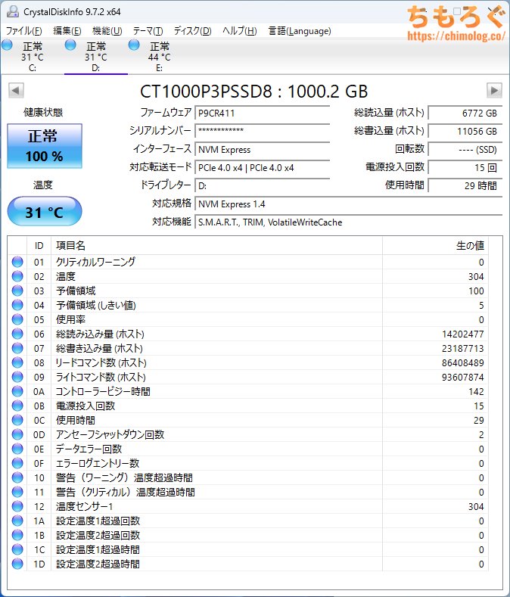510x597 pixels.
Task: Click status circle for 温度センサー1 row
Action: coord(17,506)
